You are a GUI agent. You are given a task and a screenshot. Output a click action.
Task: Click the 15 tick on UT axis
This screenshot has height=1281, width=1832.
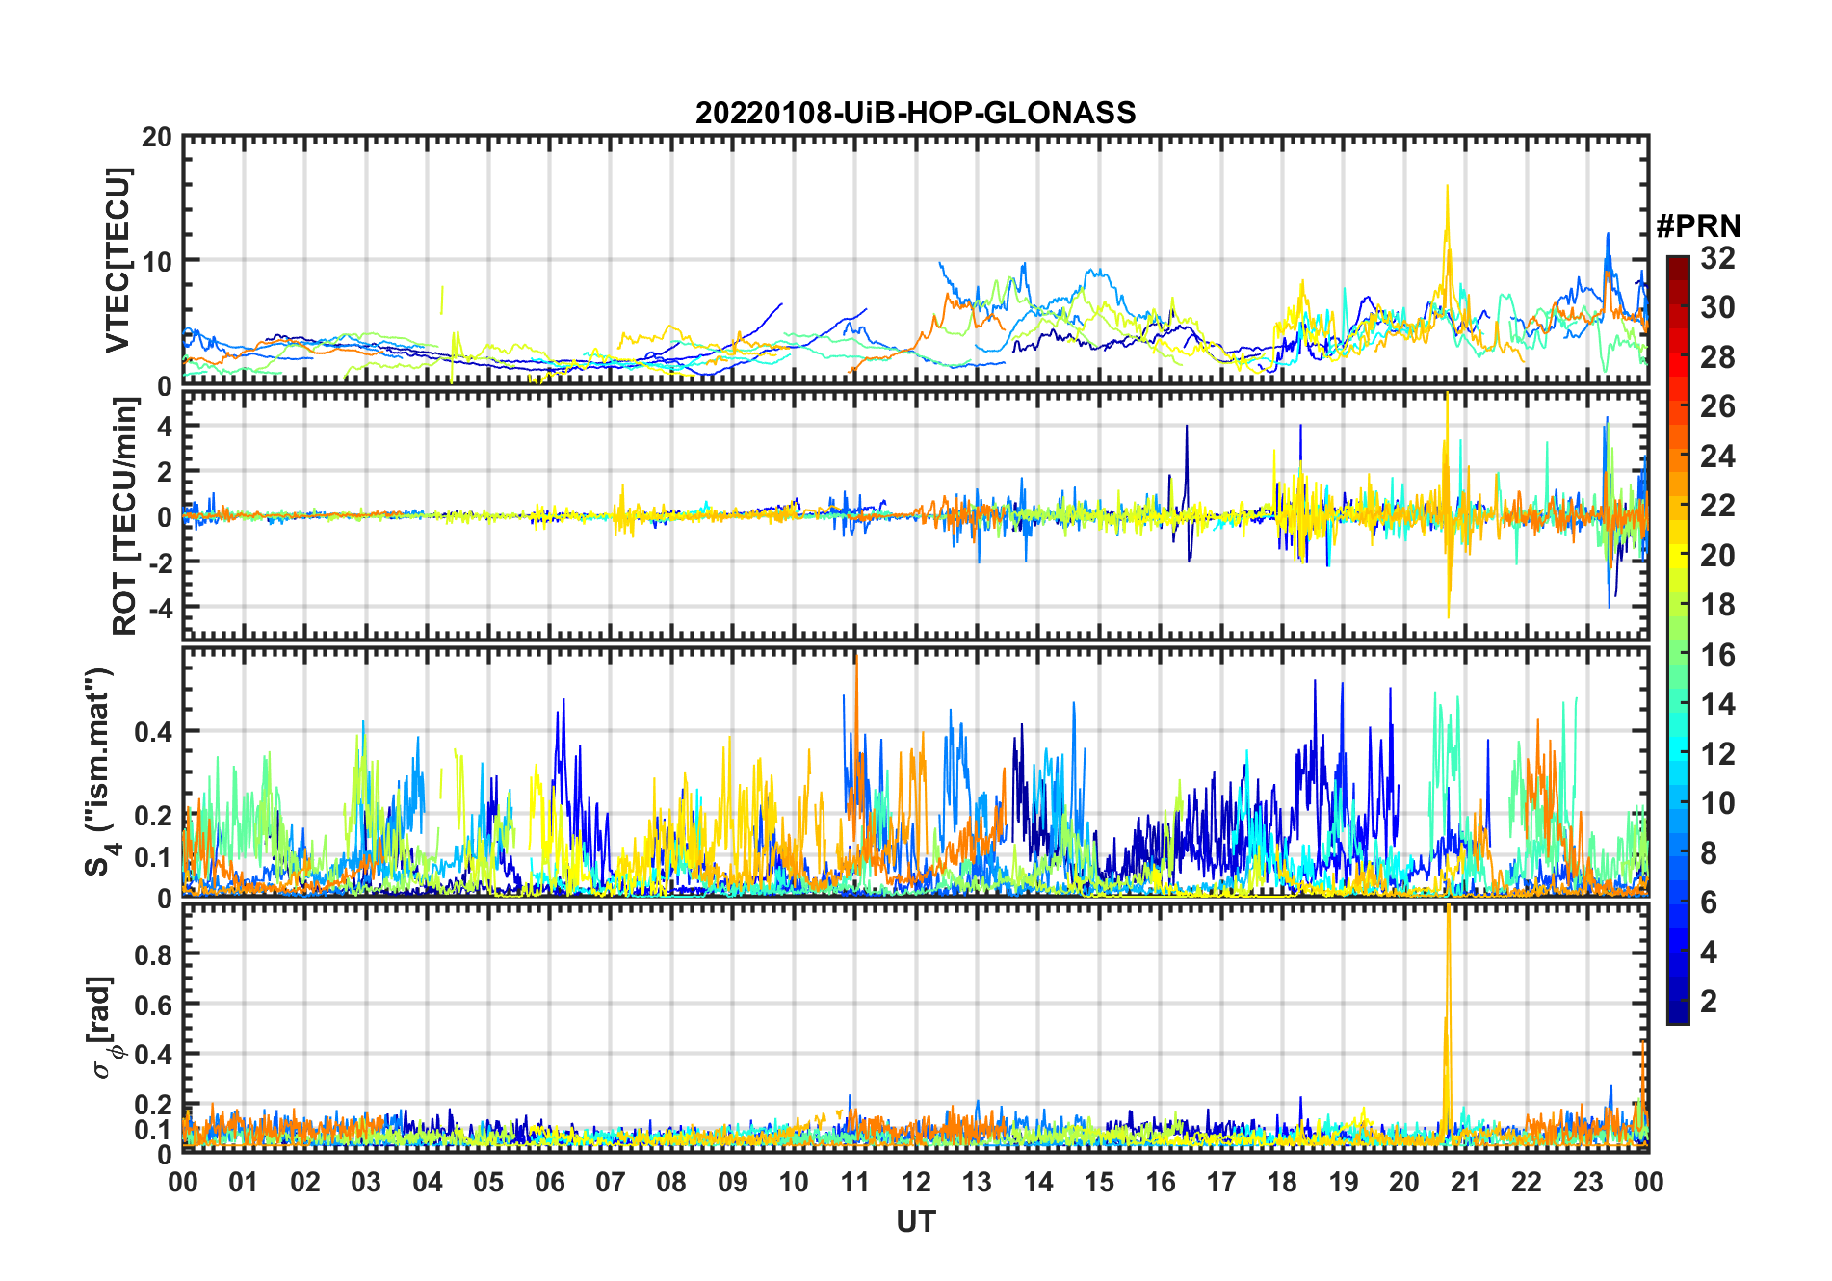[1099, 1182]
